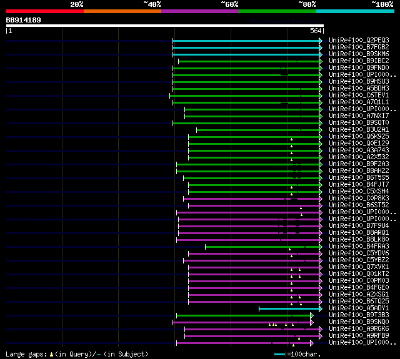Viewport: 400px width, 359px height.
Task: Click the purple arrowhead on the C0P8K3 row
Action: coord(321,199)
